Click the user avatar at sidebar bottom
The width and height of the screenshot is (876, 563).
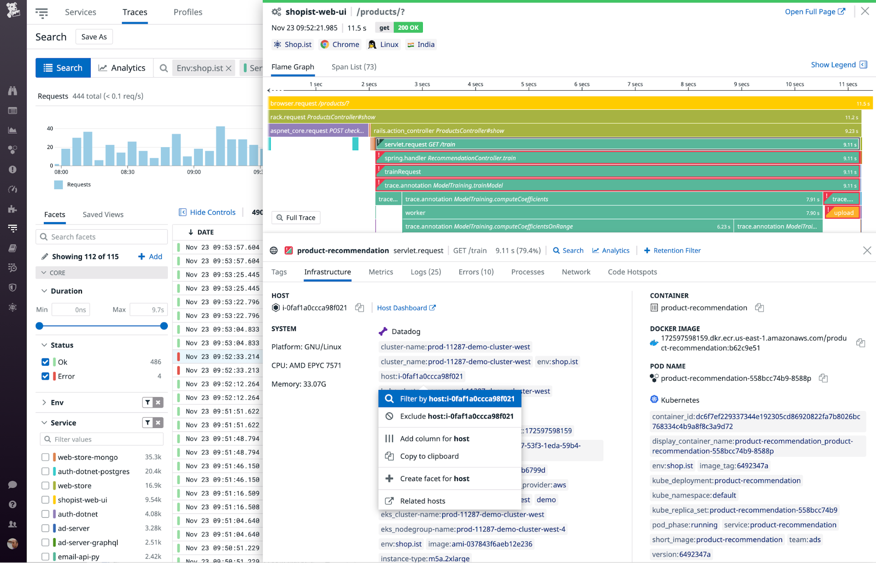coord(13,543)
